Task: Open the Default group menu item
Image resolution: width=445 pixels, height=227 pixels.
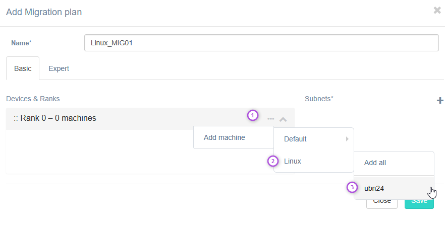Action: click(x=295, y=139)
